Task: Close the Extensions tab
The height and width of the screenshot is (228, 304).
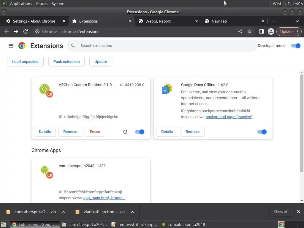Action: pos(130,21)
